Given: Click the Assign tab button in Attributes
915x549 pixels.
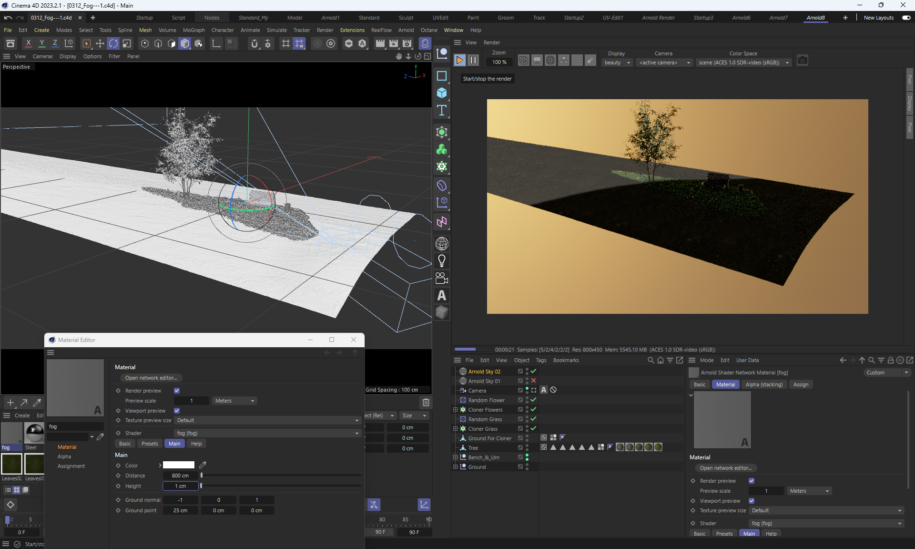Looking at the screenshot, I should pyautogui.click(x=801, y=384).
